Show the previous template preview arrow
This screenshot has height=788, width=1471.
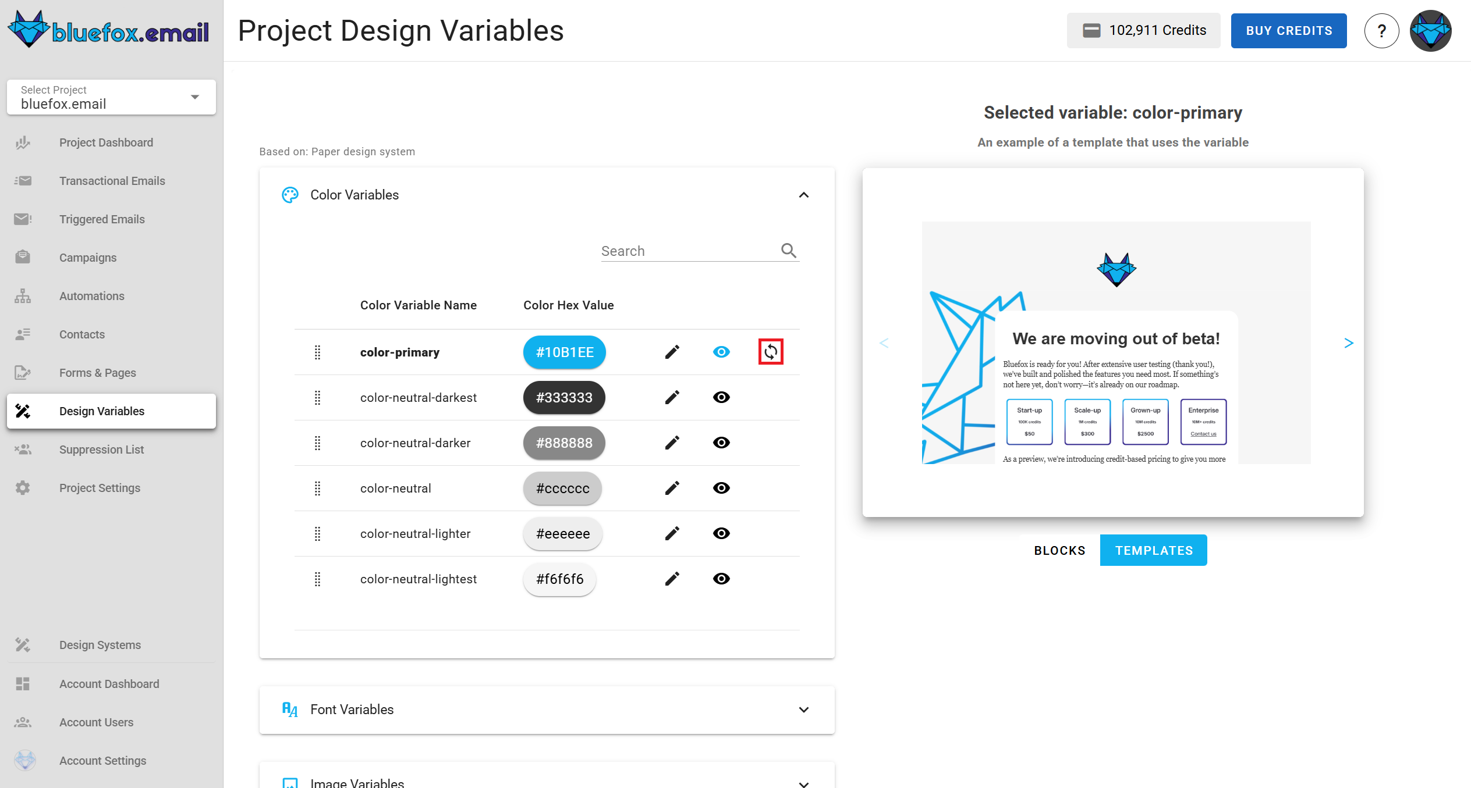click(x=884, y=343)
